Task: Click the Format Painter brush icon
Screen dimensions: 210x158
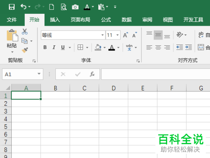Action: coord(25,50)
